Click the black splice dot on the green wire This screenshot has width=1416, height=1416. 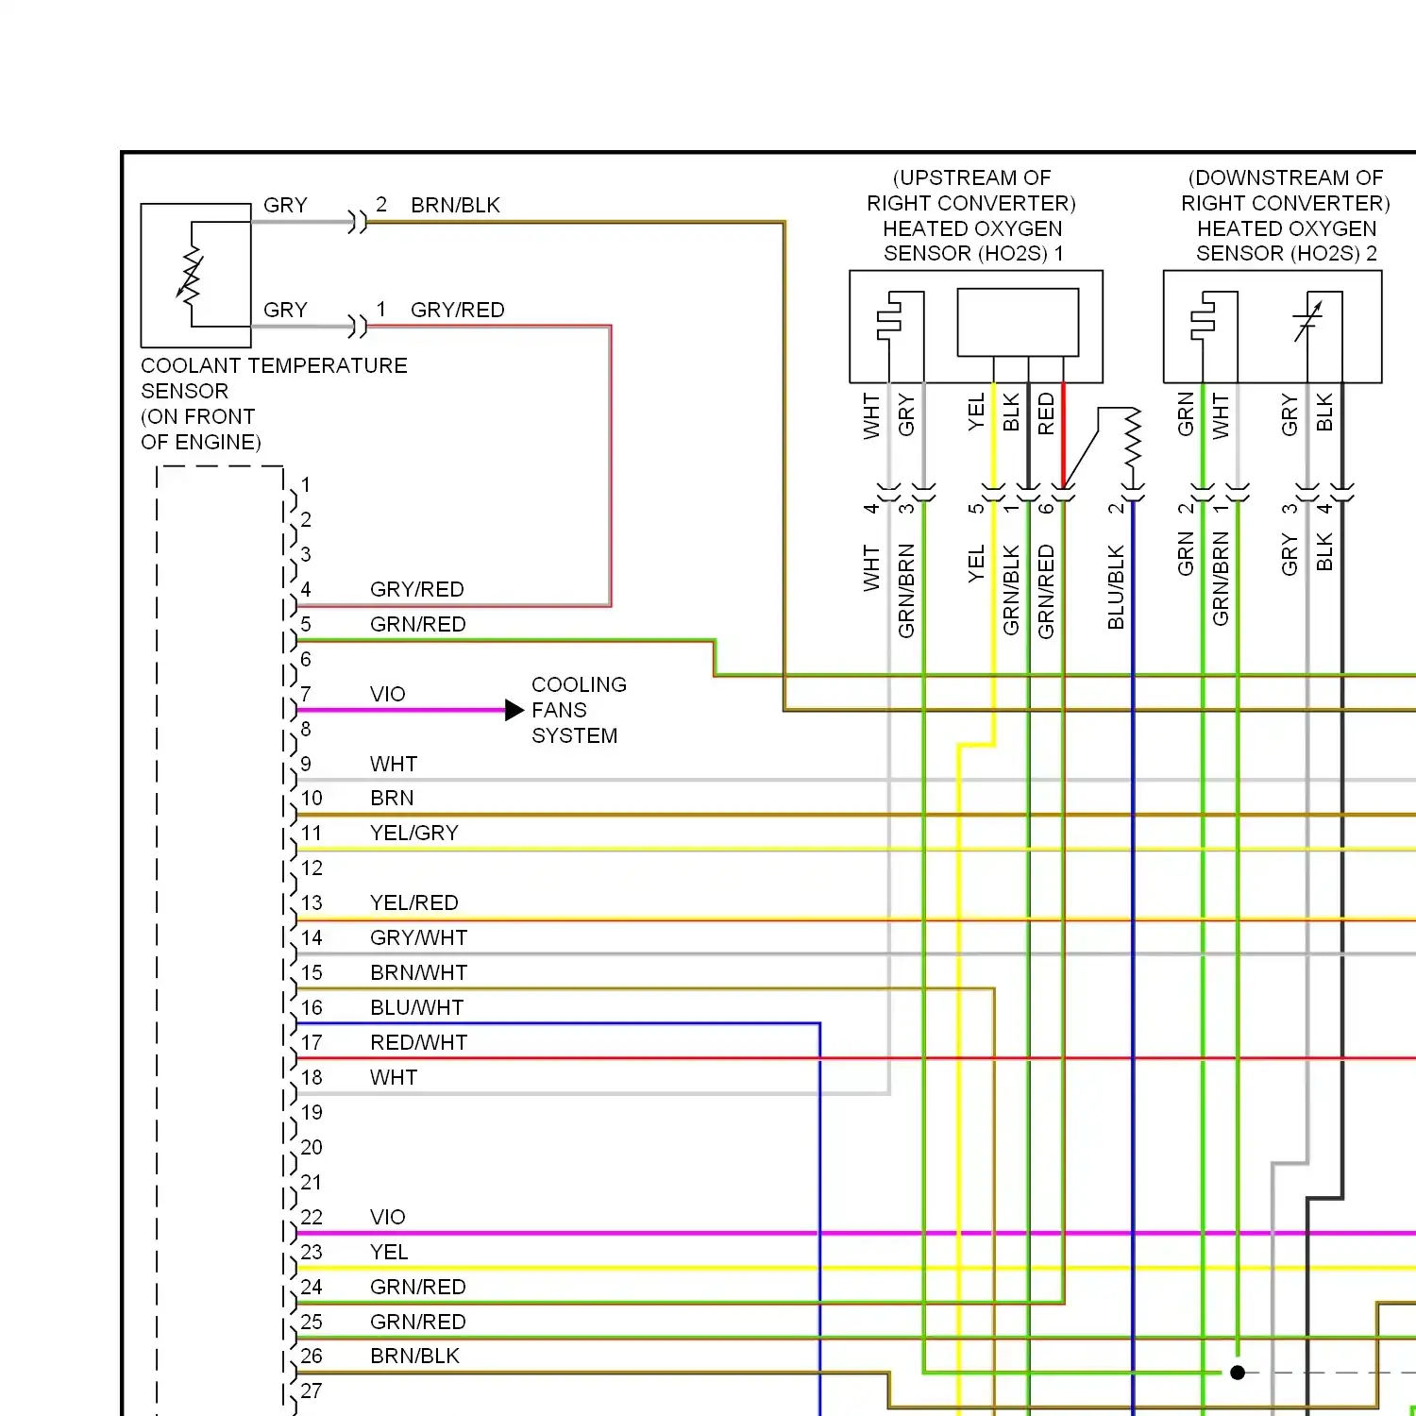click(1238, 1373)
